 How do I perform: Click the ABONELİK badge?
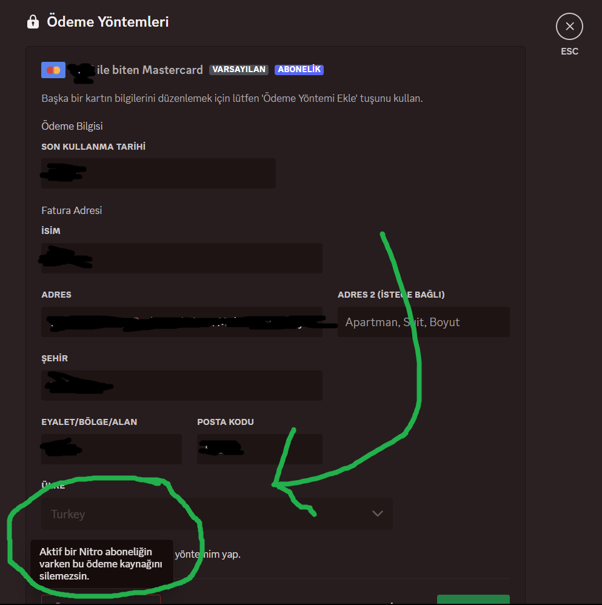click(x=299, y=70)
